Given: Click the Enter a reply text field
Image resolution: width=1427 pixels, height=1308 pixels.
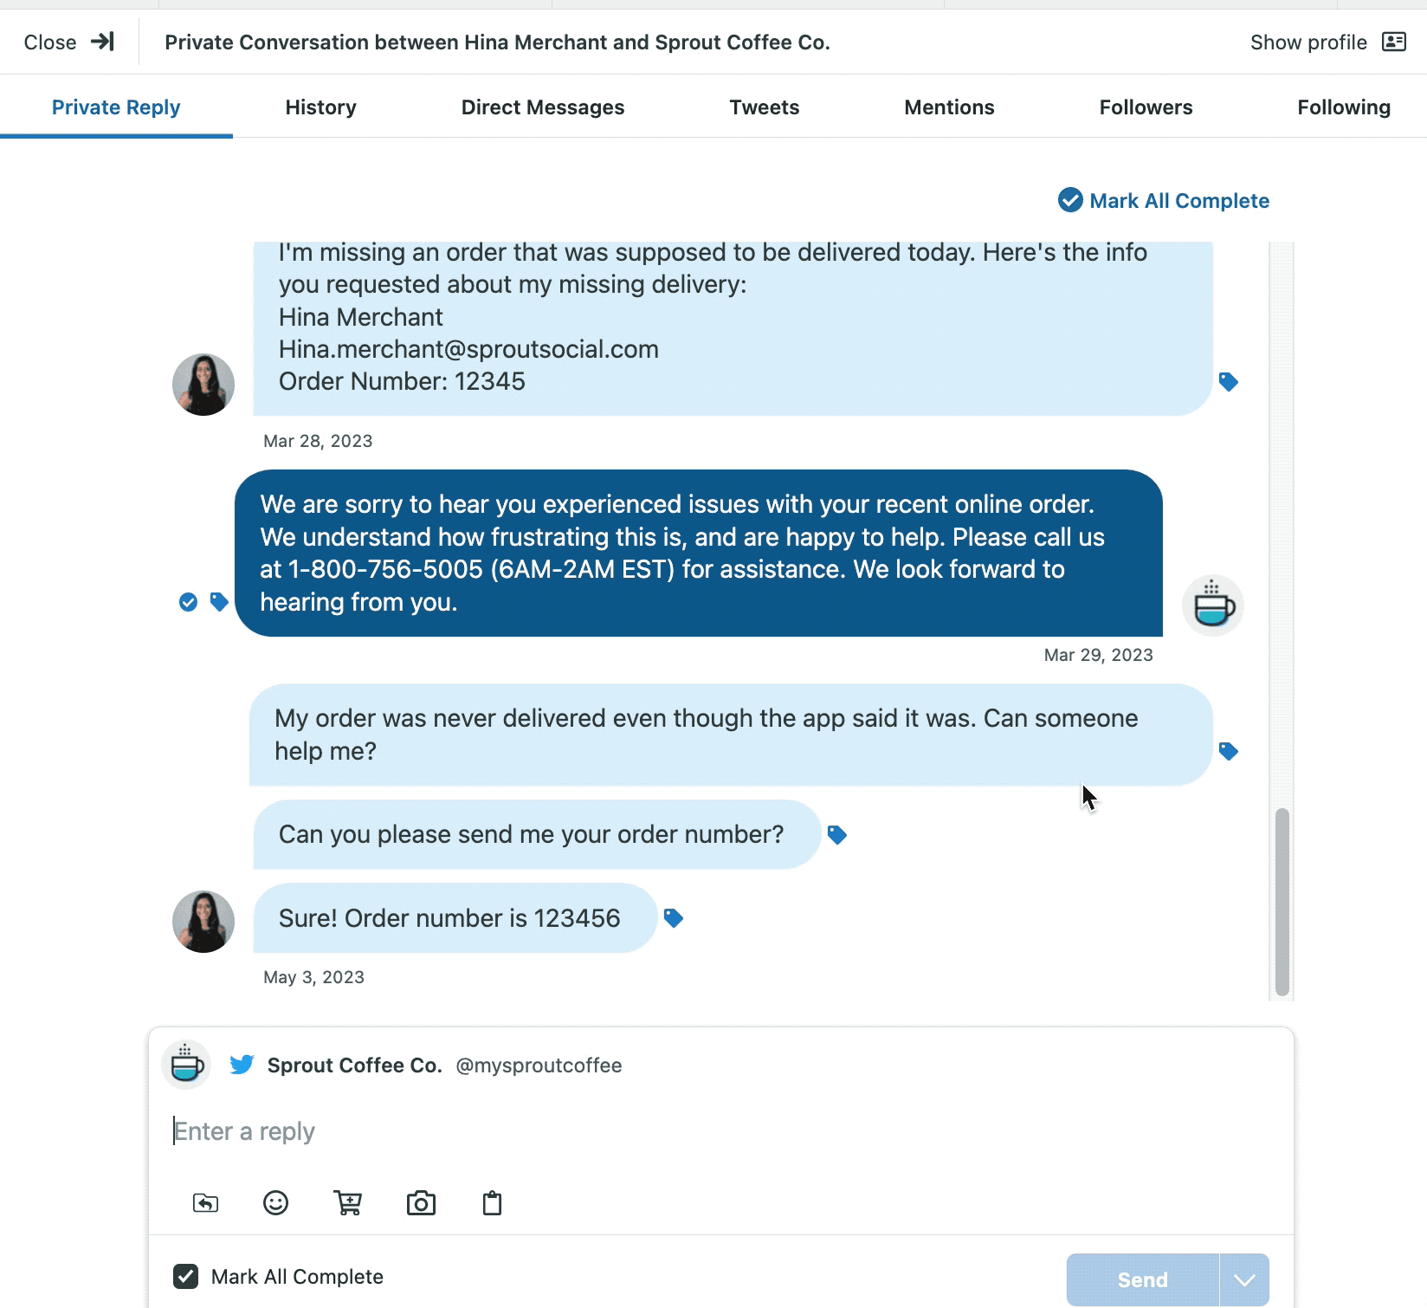Looking at the screenshot, I should click(720, 1131).
